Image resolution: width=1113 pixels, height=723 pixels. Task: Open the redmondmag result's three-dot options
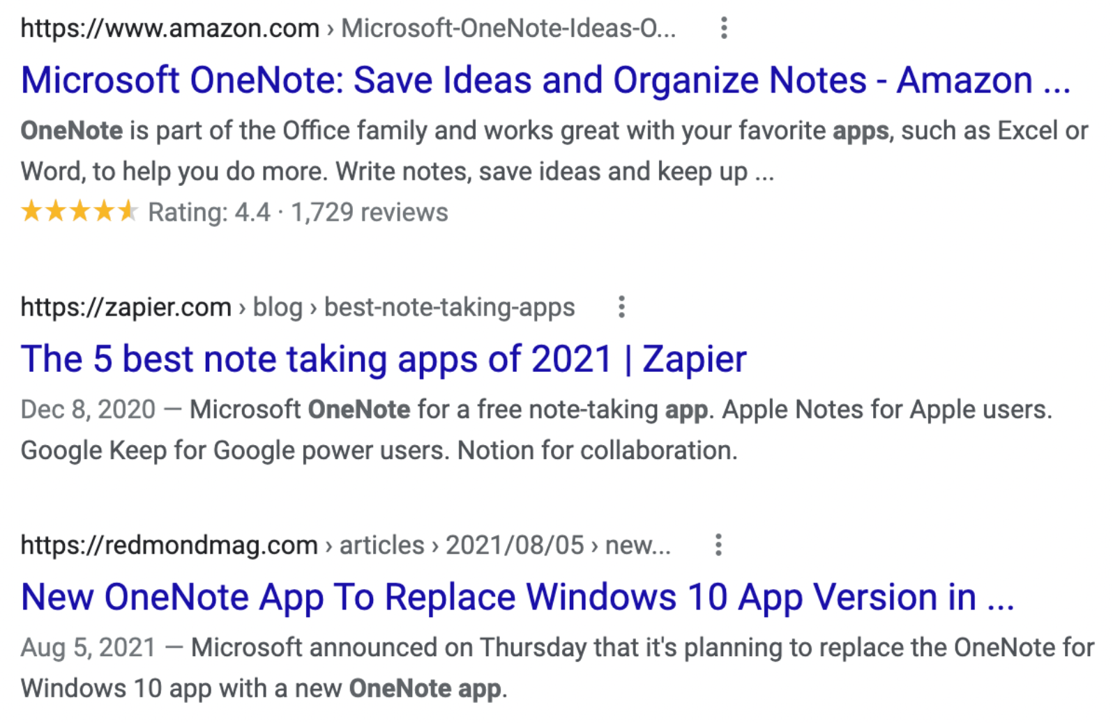(x=718, y=545)
